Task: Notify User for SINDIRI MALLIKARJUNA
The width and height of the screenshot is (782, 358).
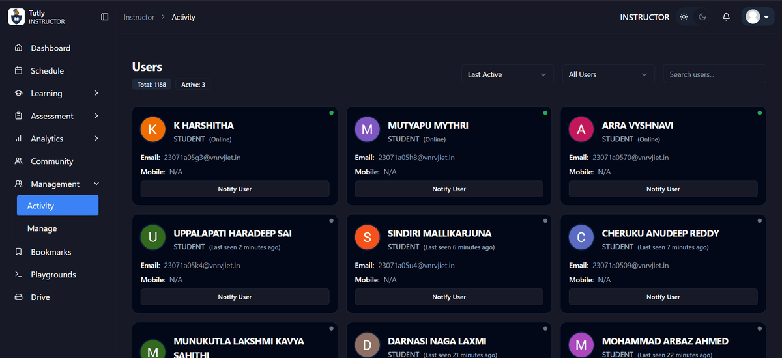Action: click(449, 297)
